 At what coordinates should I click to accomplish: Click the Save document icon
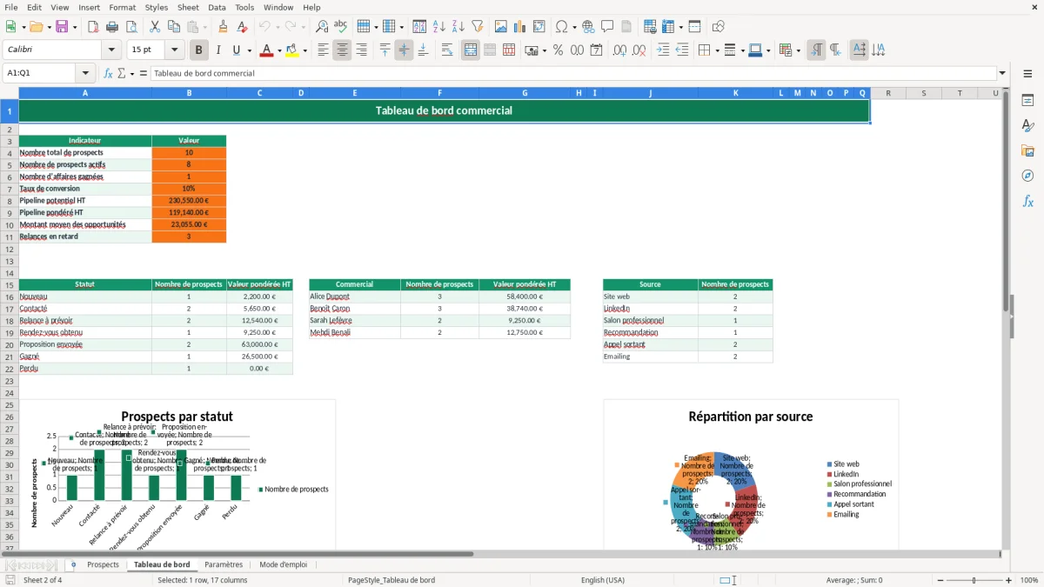tap(62, 27)
